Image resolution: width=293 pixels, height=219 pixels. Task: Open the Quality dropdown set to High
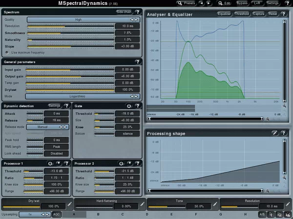[82, 19]
